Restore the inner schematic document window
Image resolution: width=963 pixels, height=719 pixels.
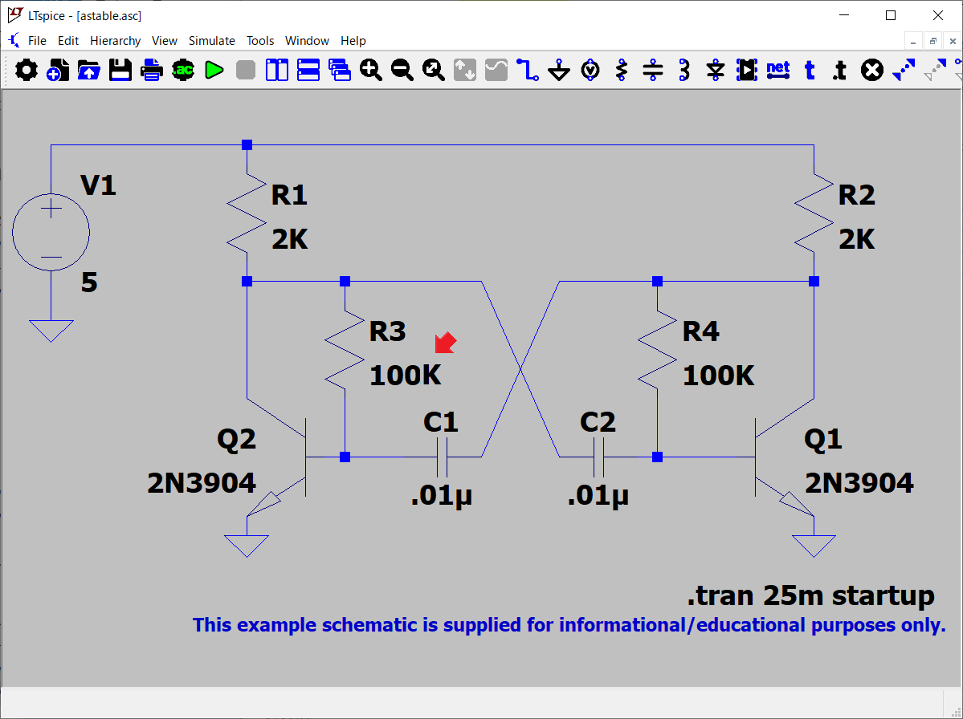click(933, 41)
